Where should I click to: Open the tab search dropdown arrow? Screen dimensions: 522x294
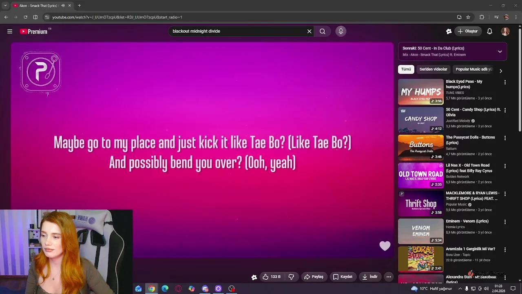(5, 6)
